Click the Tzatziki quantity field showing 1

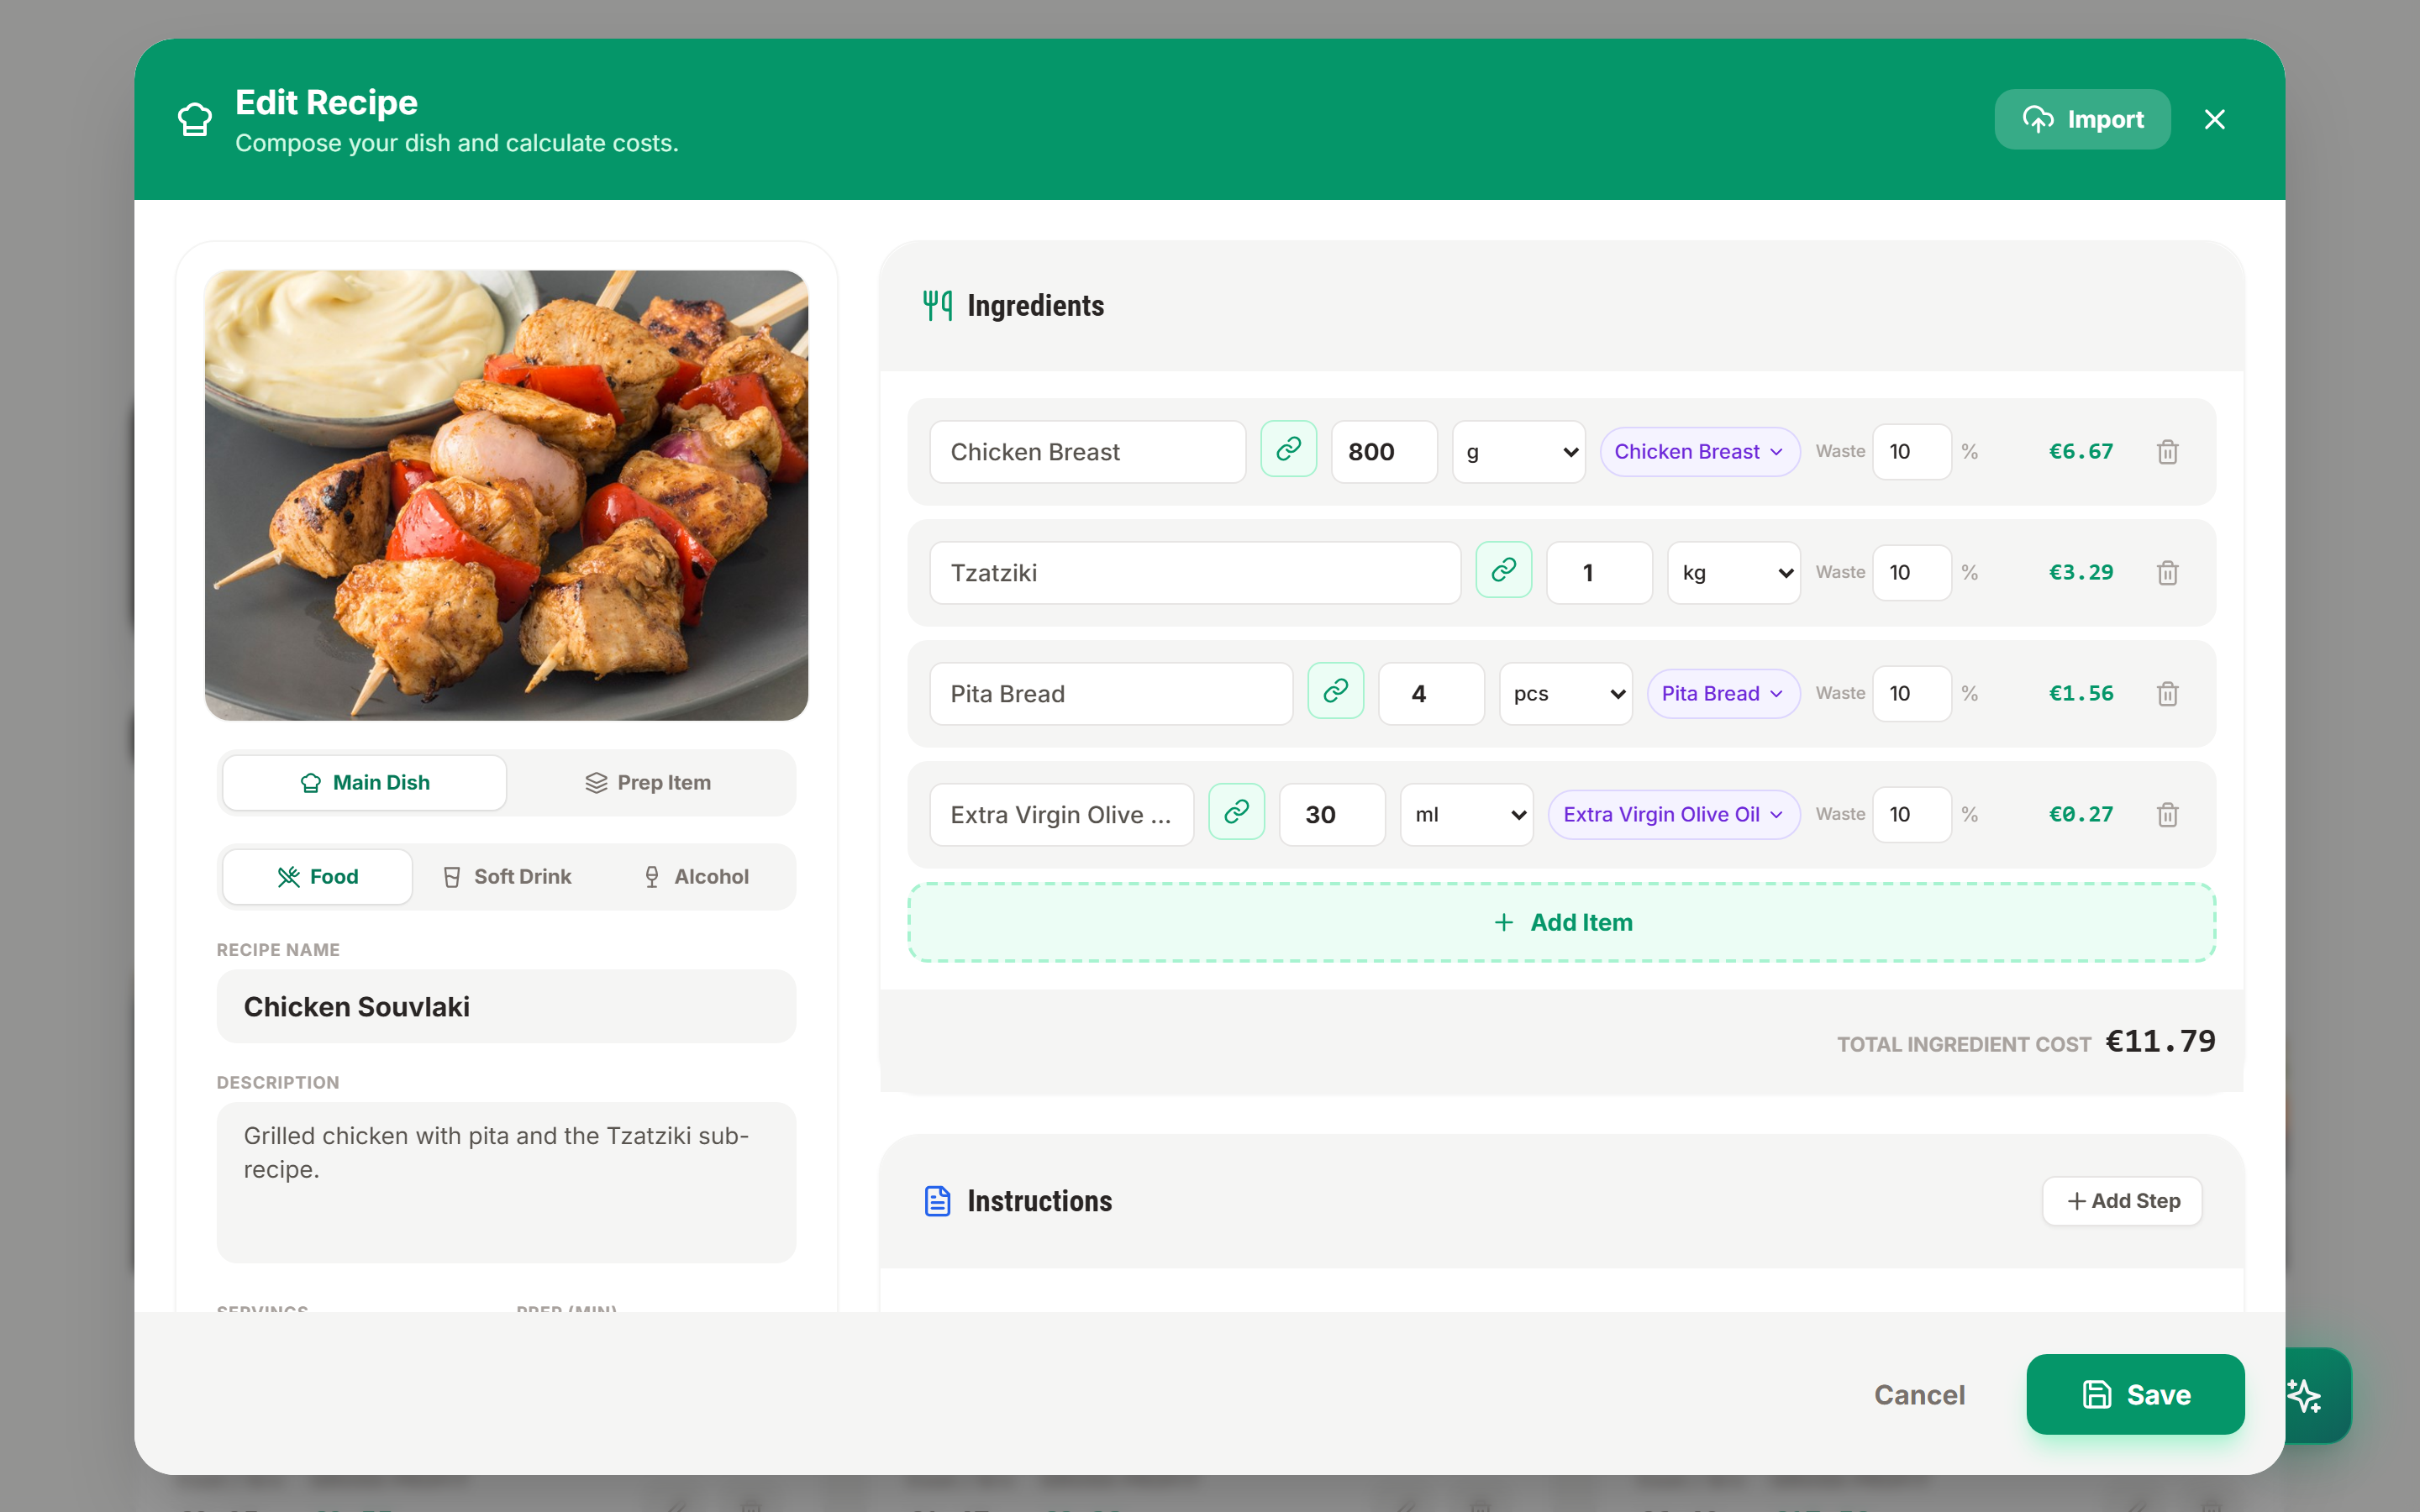point(1599,573)
